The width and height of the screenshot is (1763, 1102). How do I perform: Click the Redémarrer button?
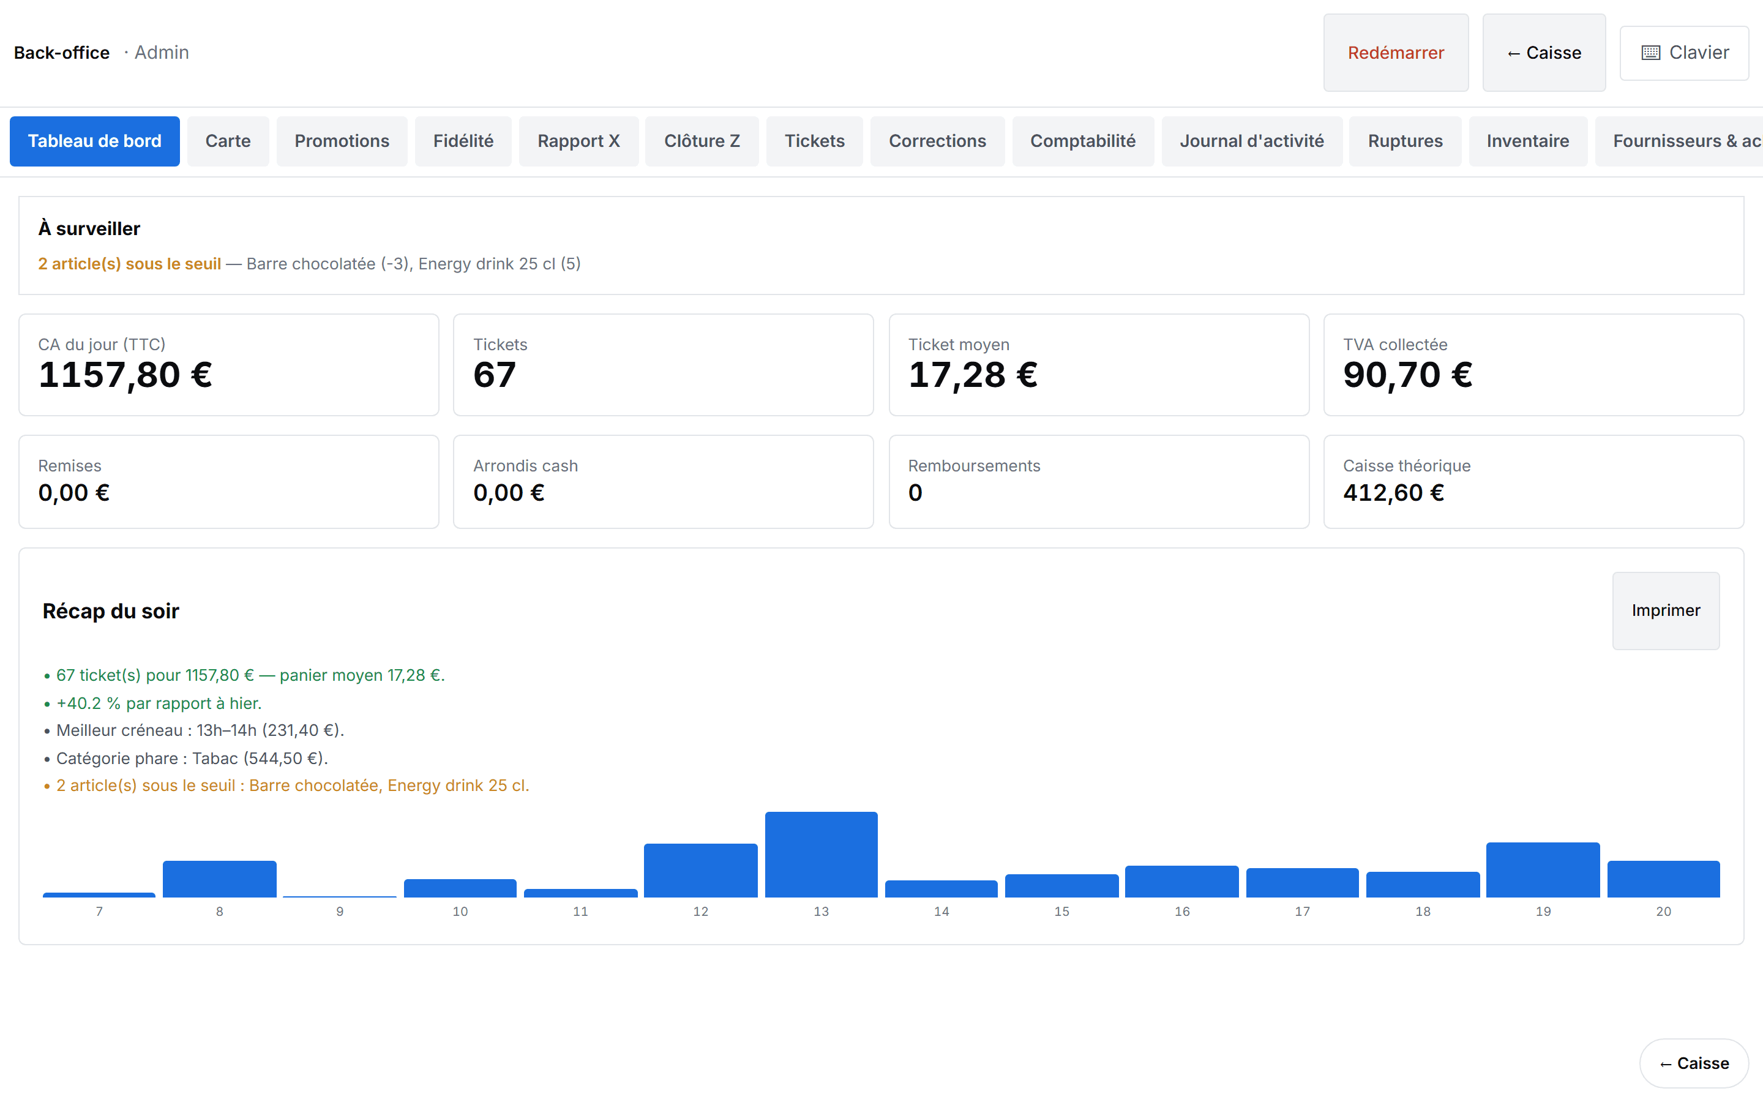pyautogui.click(x=1396, y=53)
